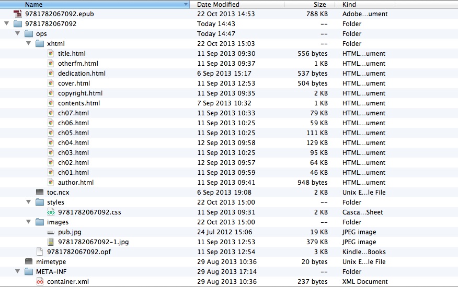The width and height of the screenshot is (458, 287).
Task: Sort by the Name column header
Action: tap(95, 4)
